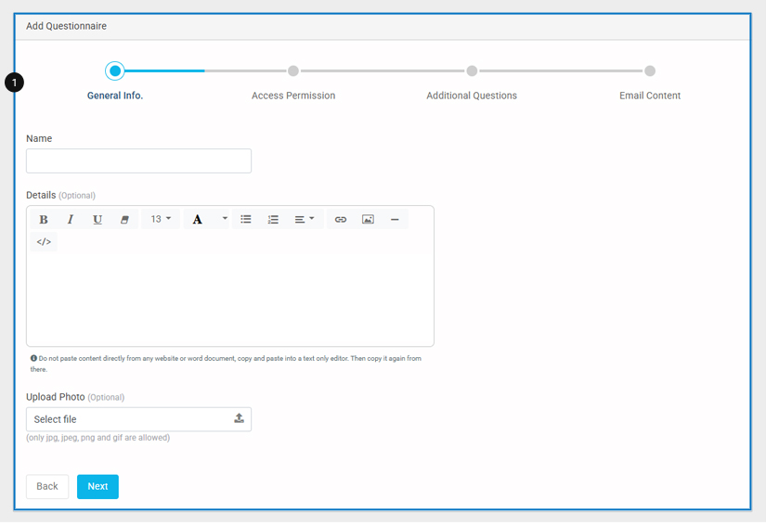This screenshot has height=525, width=766.
Task: Enable underline text formatting
Action: pos(97,220)
